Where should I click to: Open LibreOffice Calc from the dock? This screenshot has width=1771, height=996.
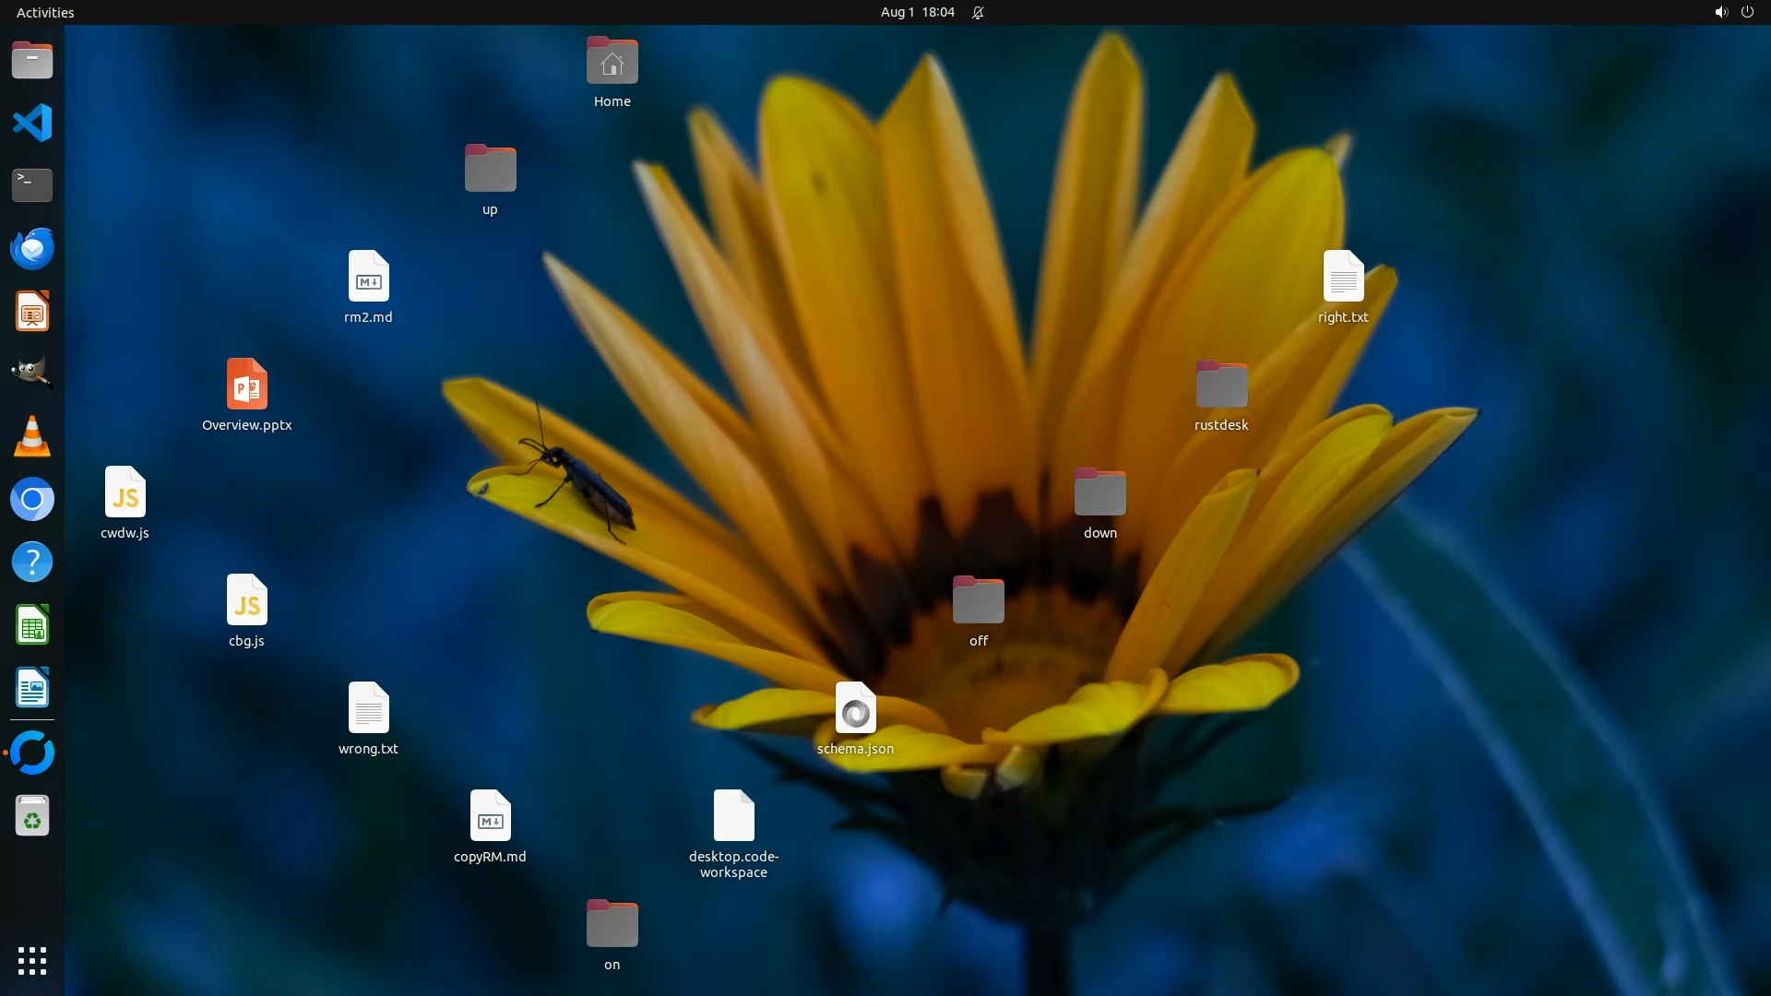point(32,625)
